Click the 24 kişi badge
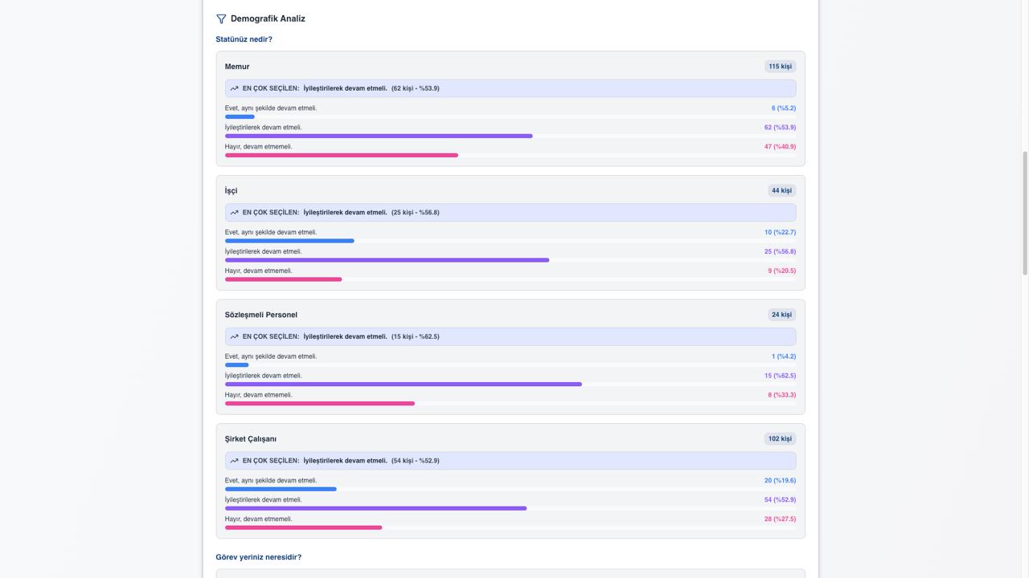The height and width of the screenshot is (578, 1029). tap(781, 315)
